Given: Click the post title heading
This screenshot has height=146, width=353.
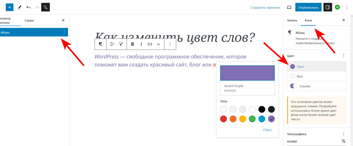Looking at the screenshot, I should (175, 37).
